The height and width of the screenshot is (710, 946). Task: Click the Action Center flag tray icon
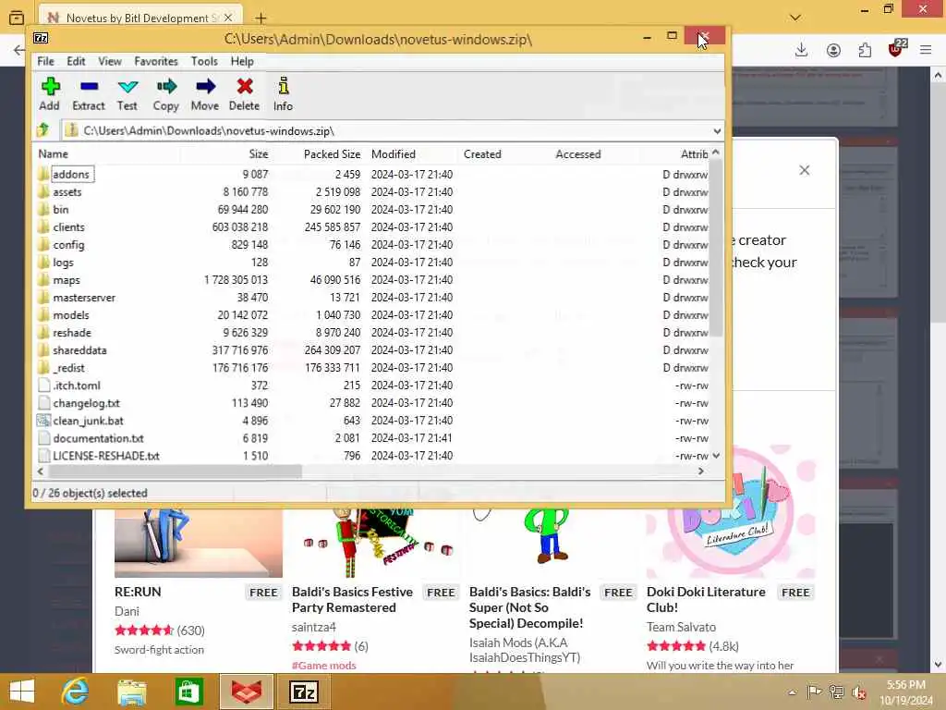pyautogui.click(x=814, y=692)
